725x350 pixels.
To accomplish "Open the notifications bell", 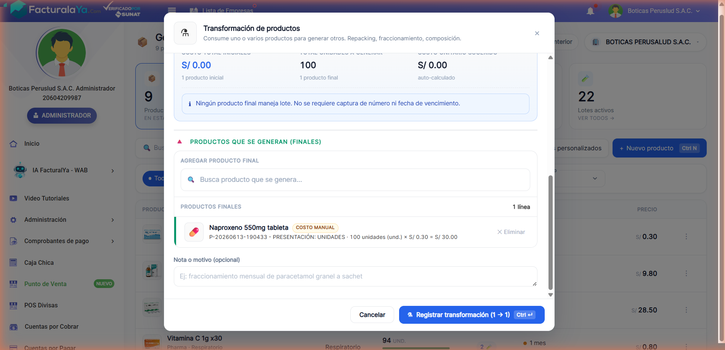I will (590, 11).
